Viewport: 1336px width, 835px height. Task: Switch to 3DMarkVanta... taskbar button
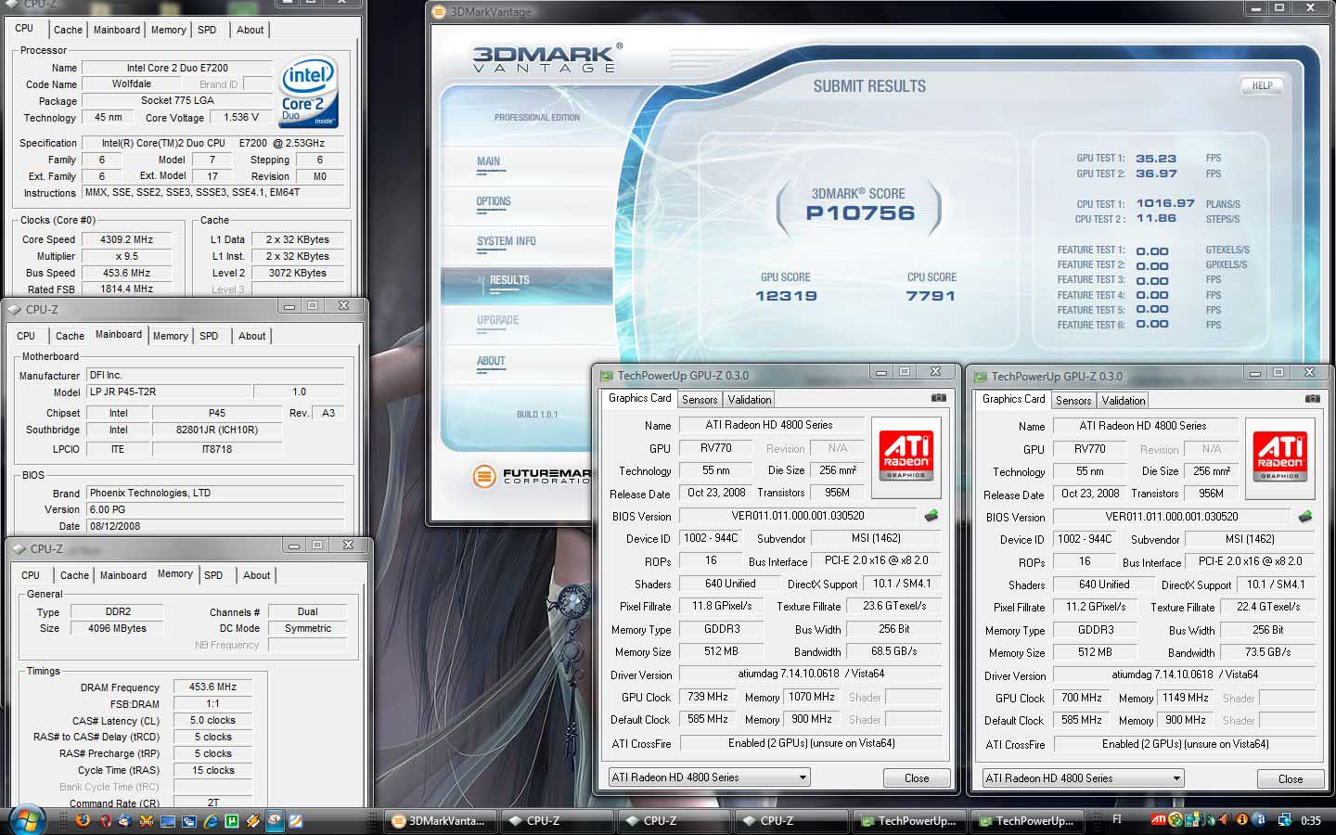coord(441,821)
